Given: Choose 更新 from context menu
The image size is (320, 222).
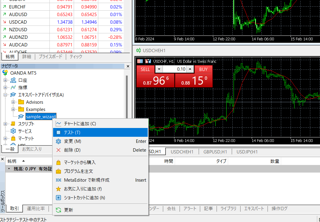Looking at the screenshot, I should click(100, 210).
